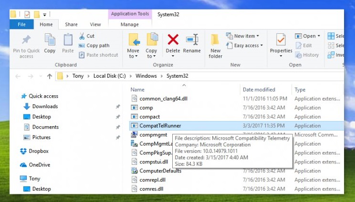Select comres.dll file
The height and width of the screenshot is (202, 355).
click(x=151, y=189)
